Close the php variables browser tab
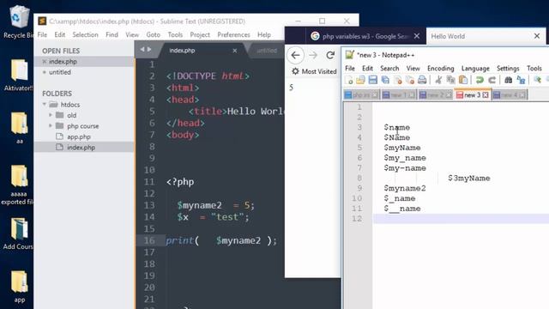 coord(417,36)
